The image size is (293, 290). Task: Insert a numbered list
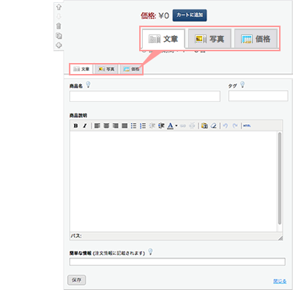[143, 126]
